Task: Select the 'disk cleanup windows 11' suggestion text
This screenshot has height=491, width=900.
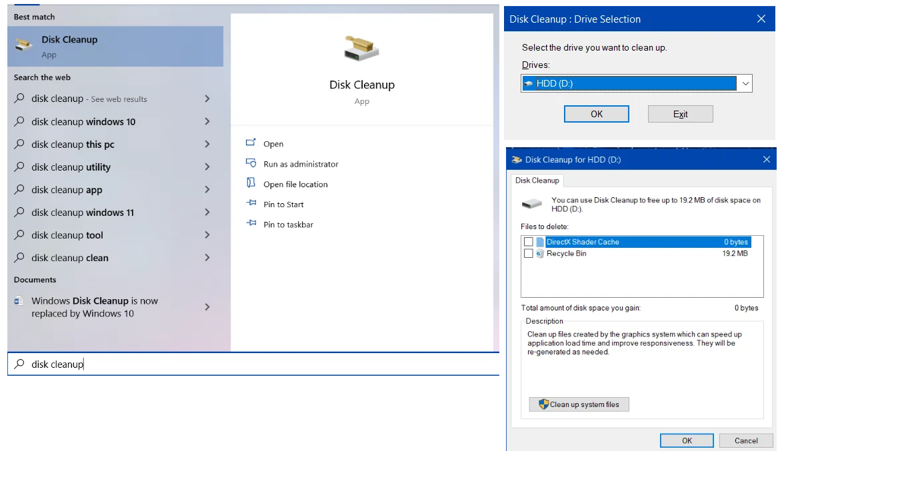Action: tap(83, 213)
